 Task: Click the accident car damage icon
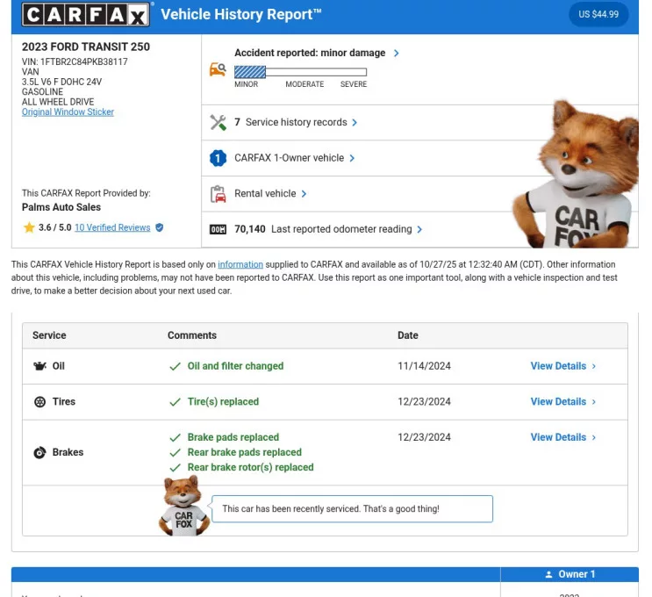(218, 69)
